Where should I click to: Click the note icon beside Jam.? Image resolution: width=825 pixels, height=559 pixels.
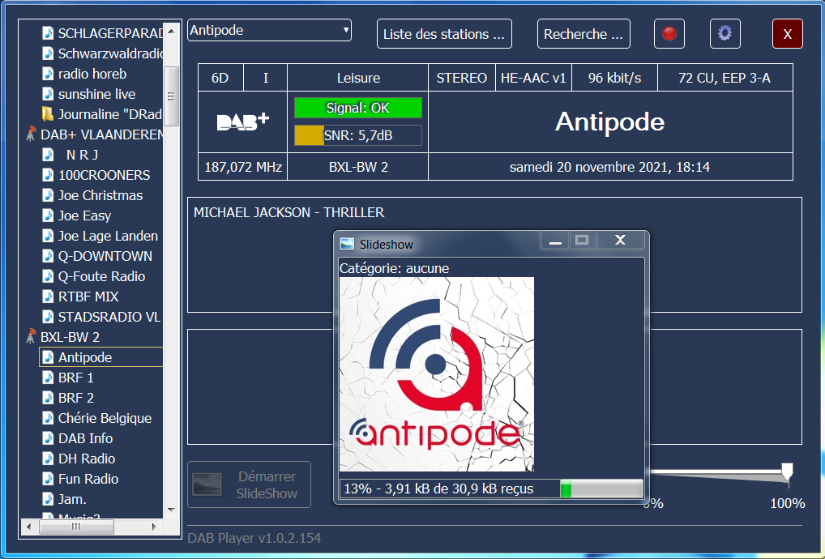pos(48,499)
